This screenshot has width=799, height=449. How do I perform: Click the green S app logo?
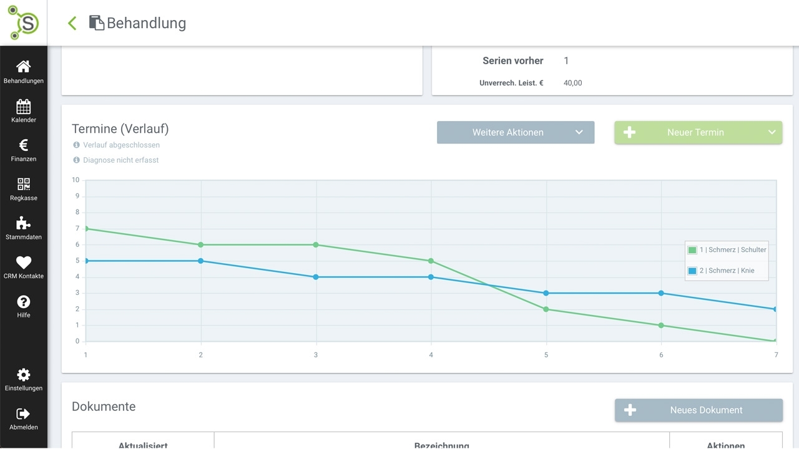23,22
